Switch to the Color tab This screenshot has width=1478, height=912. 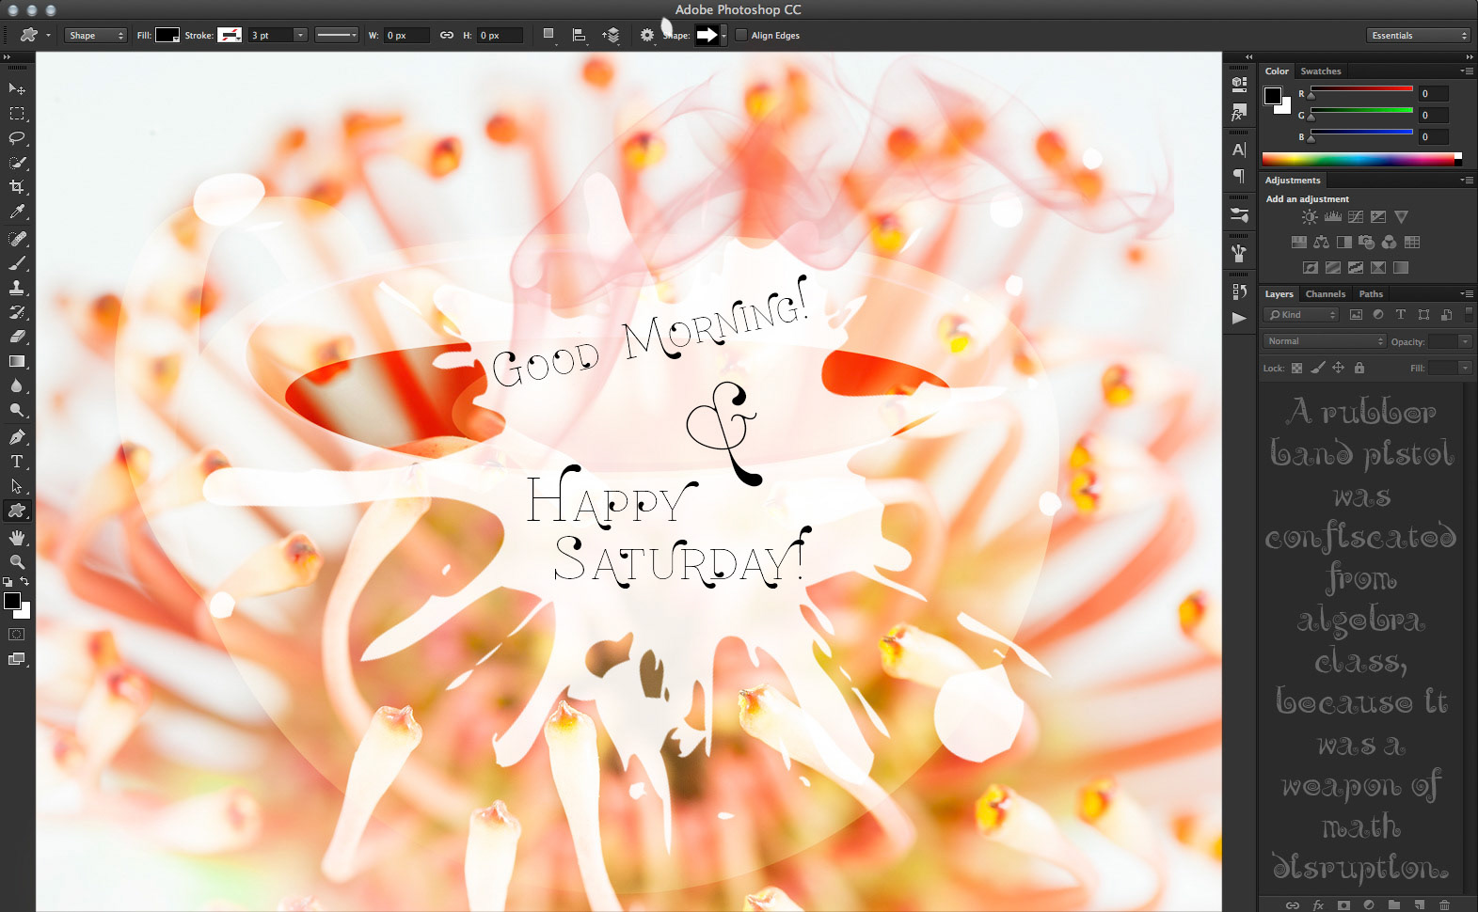(1277, 71)
